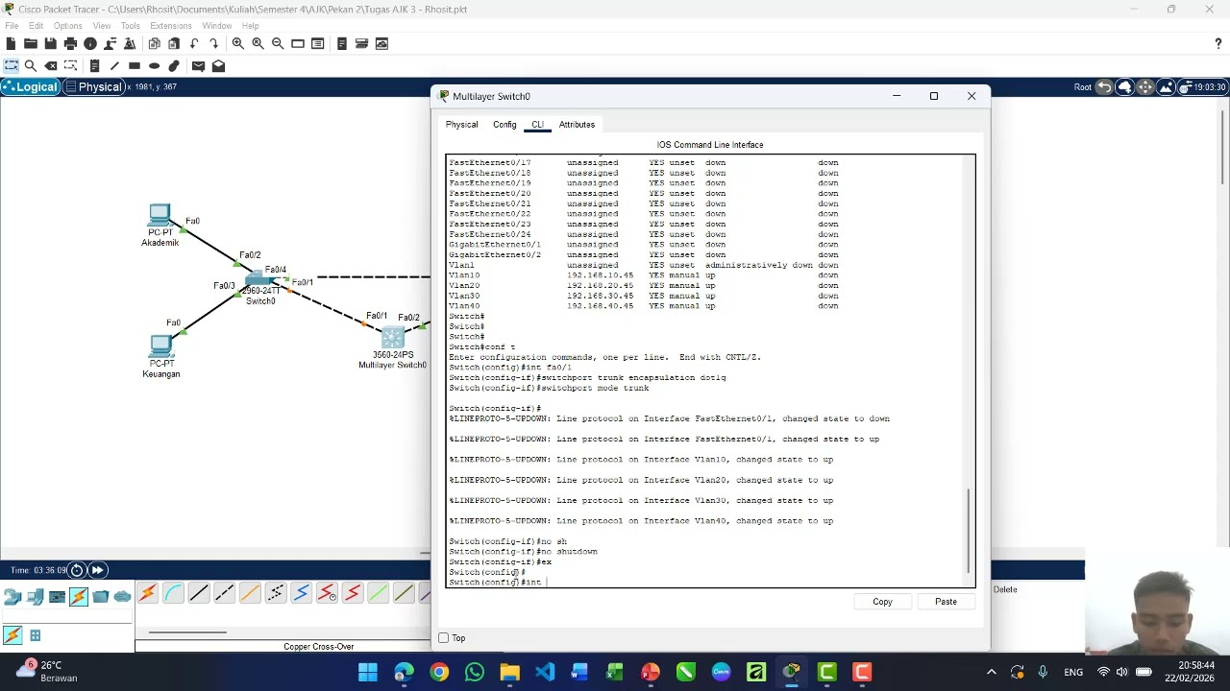Image resolution: width=1230 pixels, height=691 pixels.
Task: Zoom in on the workspace
Action: (x=237, y=43)
